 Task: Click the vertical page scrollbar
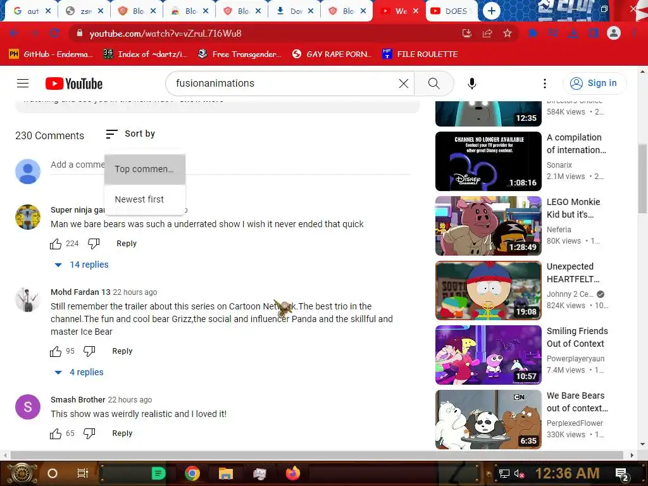(643, 178)
